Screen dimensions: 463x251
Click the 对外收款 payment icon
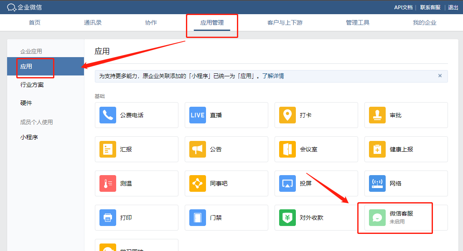[x=287, y=218]
